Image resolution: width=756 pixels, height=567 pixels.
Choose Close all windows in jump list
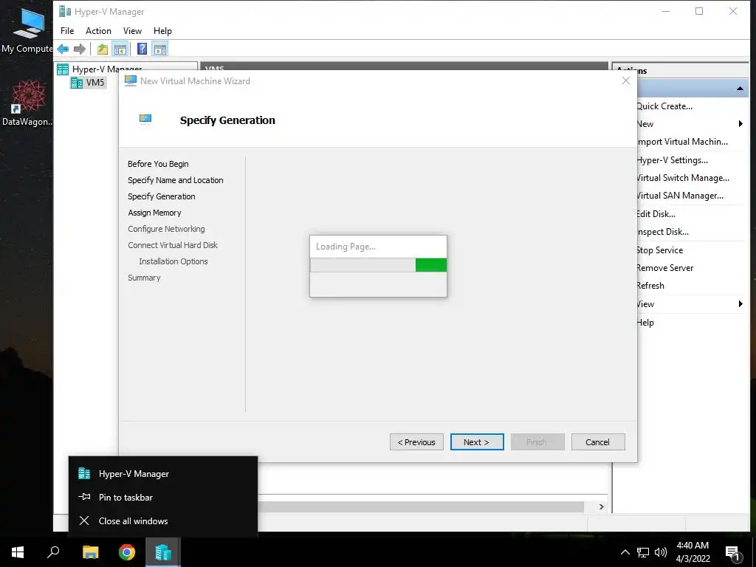[163, 520]
